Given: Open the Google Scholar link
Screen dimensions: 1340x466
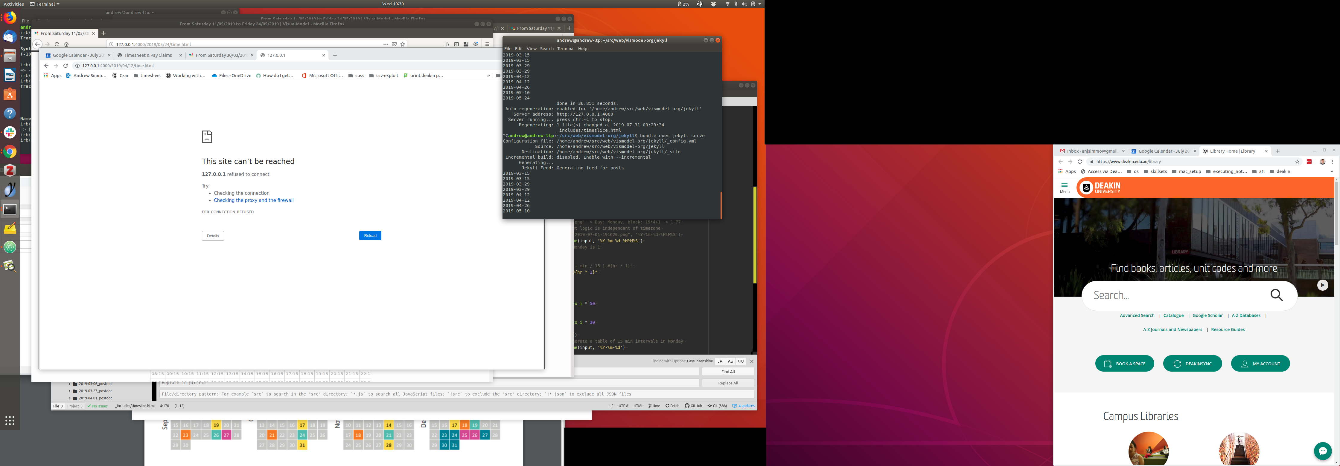Looking at the screenshot, I should tap(1207, 315).
